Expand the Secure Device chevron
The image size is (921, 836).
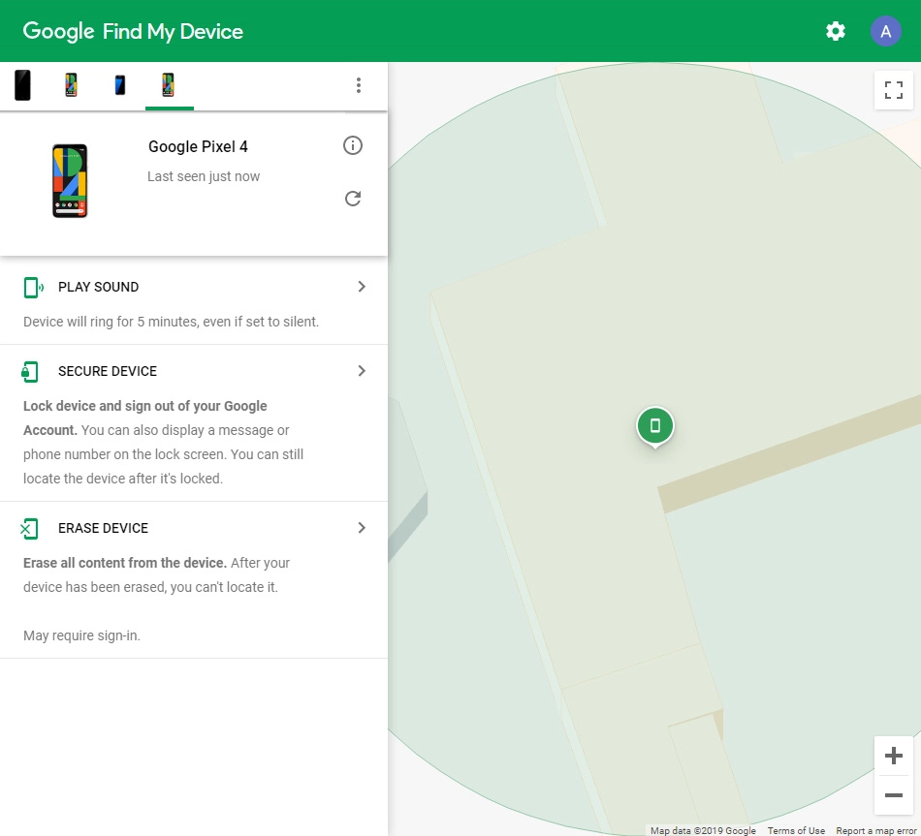(x=362, y=370)
